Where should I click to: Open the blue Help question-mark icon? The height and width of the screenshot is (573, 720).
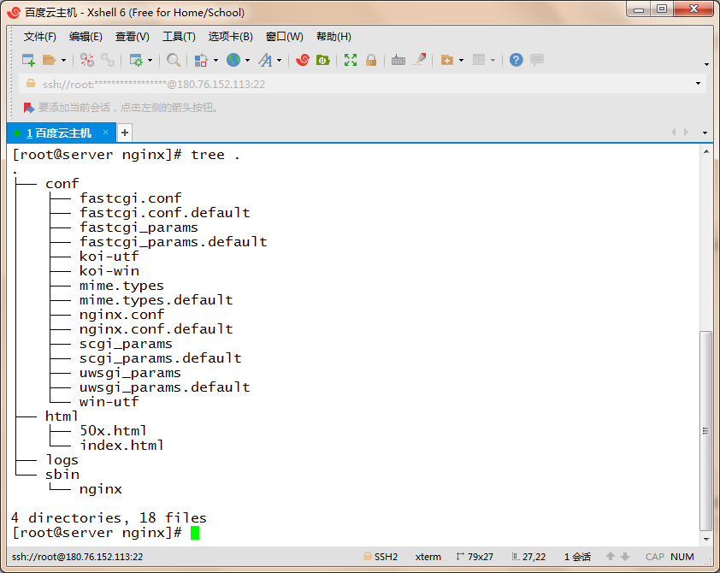coord(516,60)
